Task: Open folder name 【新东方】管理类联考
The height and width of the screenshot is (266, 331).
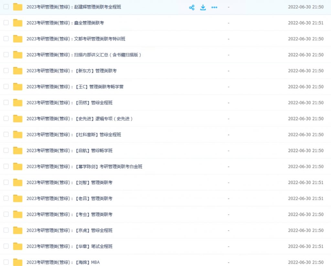Action: [71, 71]
